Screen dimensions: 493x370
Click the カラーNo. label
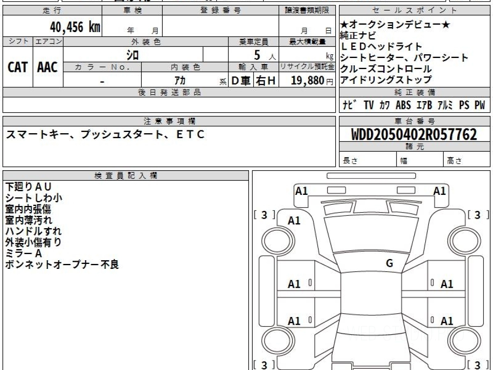pyautogui.click(x=102, y=67)
